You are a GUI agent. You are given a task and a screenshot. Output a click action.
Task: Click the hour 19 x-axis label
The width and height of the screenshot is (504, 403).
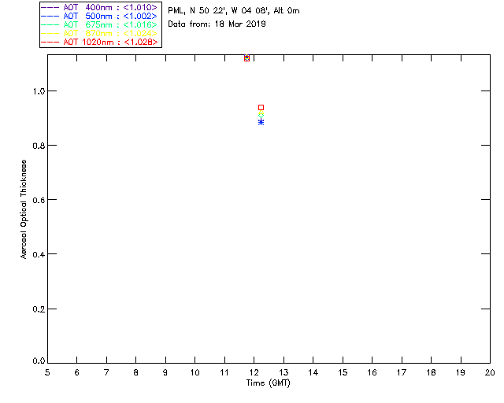point(461,372)
